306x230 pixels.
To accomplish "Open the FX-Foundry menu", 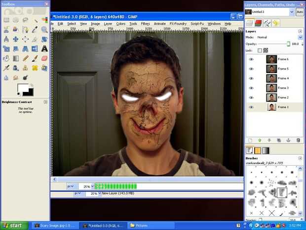I will (178, 24).
